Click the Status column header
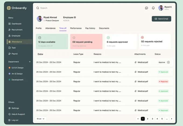183x126 pixels. pos(157,54)
